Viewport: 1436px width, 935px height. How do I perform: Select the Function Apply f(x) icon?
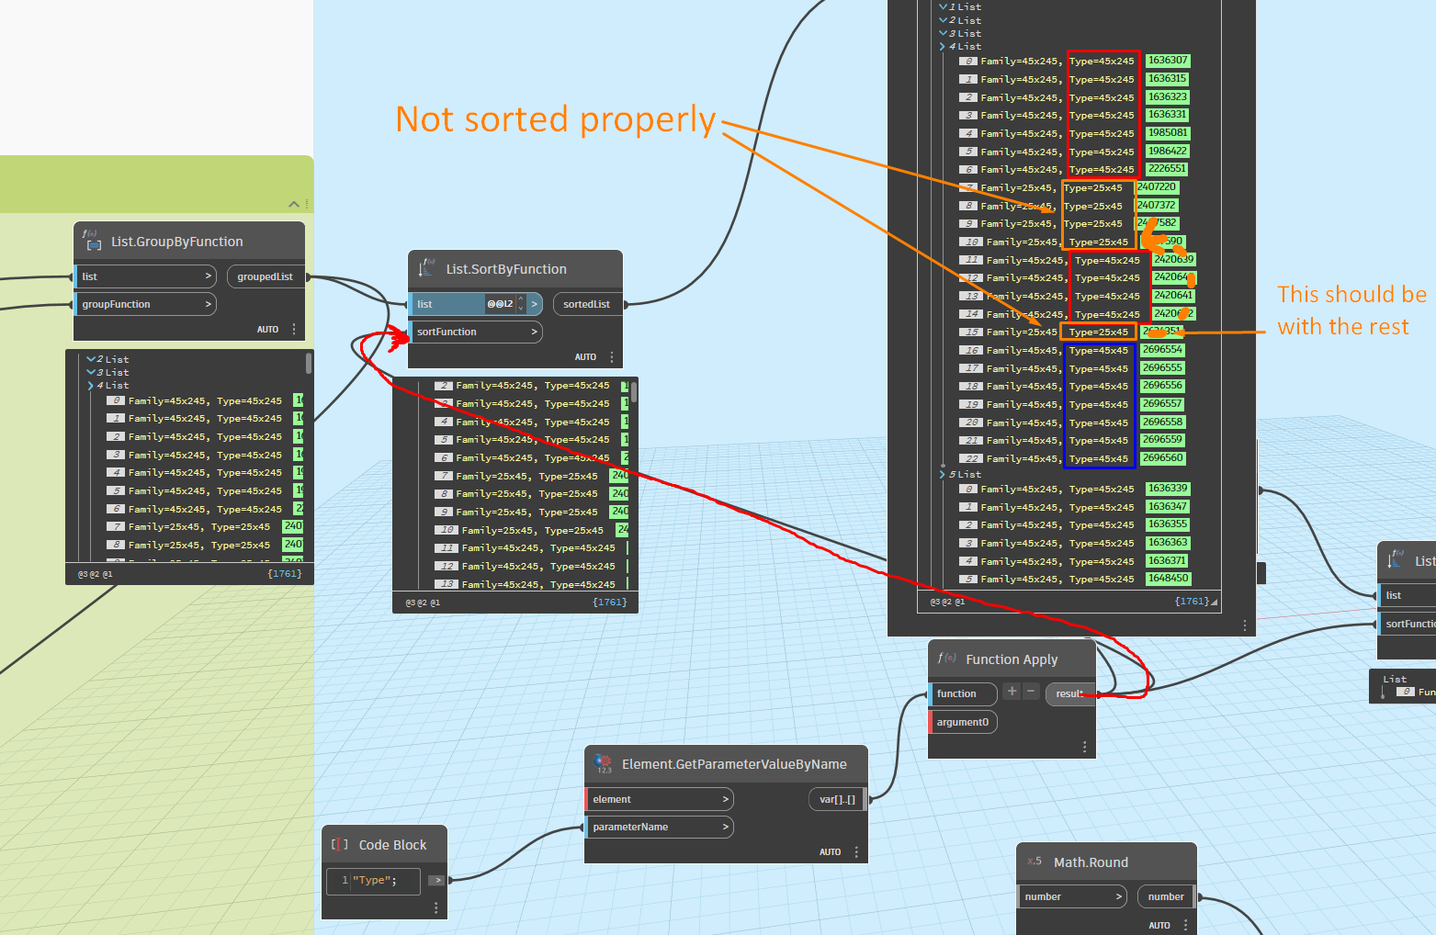click(947, 658)
